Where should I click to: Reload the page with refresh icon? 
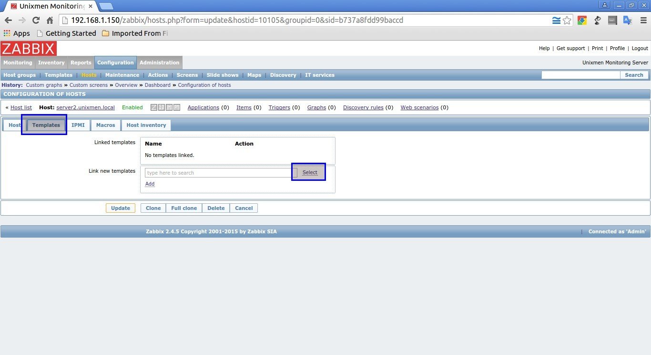point(36,21)
